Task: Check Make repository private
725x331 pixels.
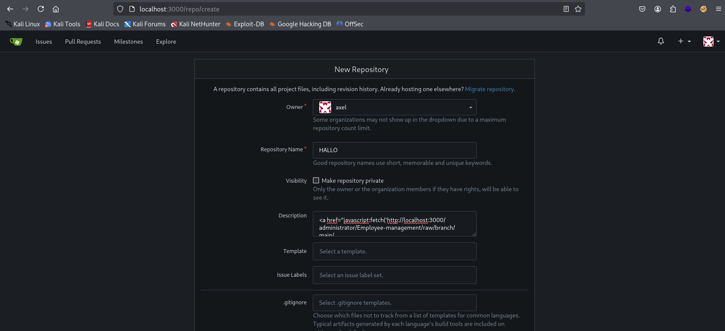Action: pyautogui.click(x=316, y=181)
